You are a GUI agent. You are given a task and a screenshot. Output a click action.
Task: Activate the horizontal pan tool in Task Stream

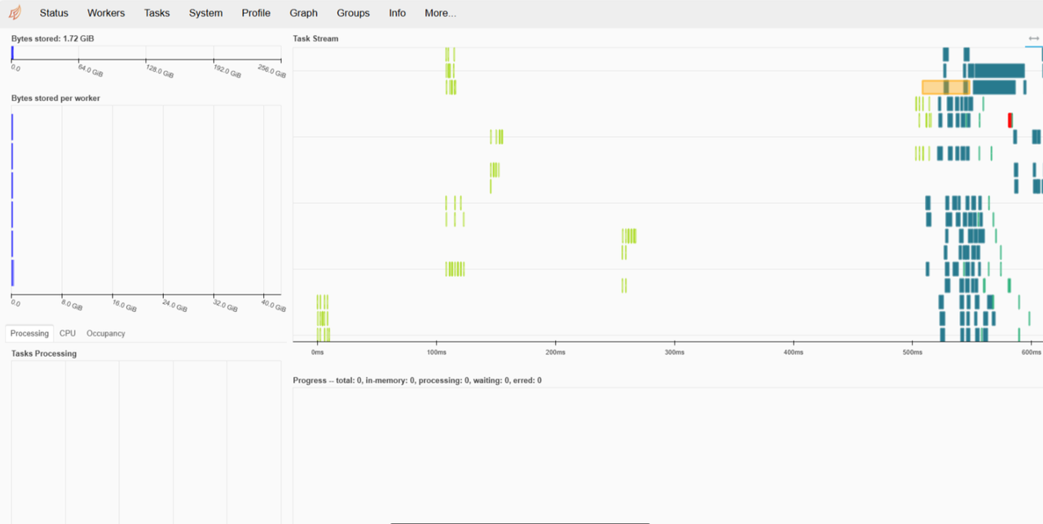click(x=1033, y=38)
